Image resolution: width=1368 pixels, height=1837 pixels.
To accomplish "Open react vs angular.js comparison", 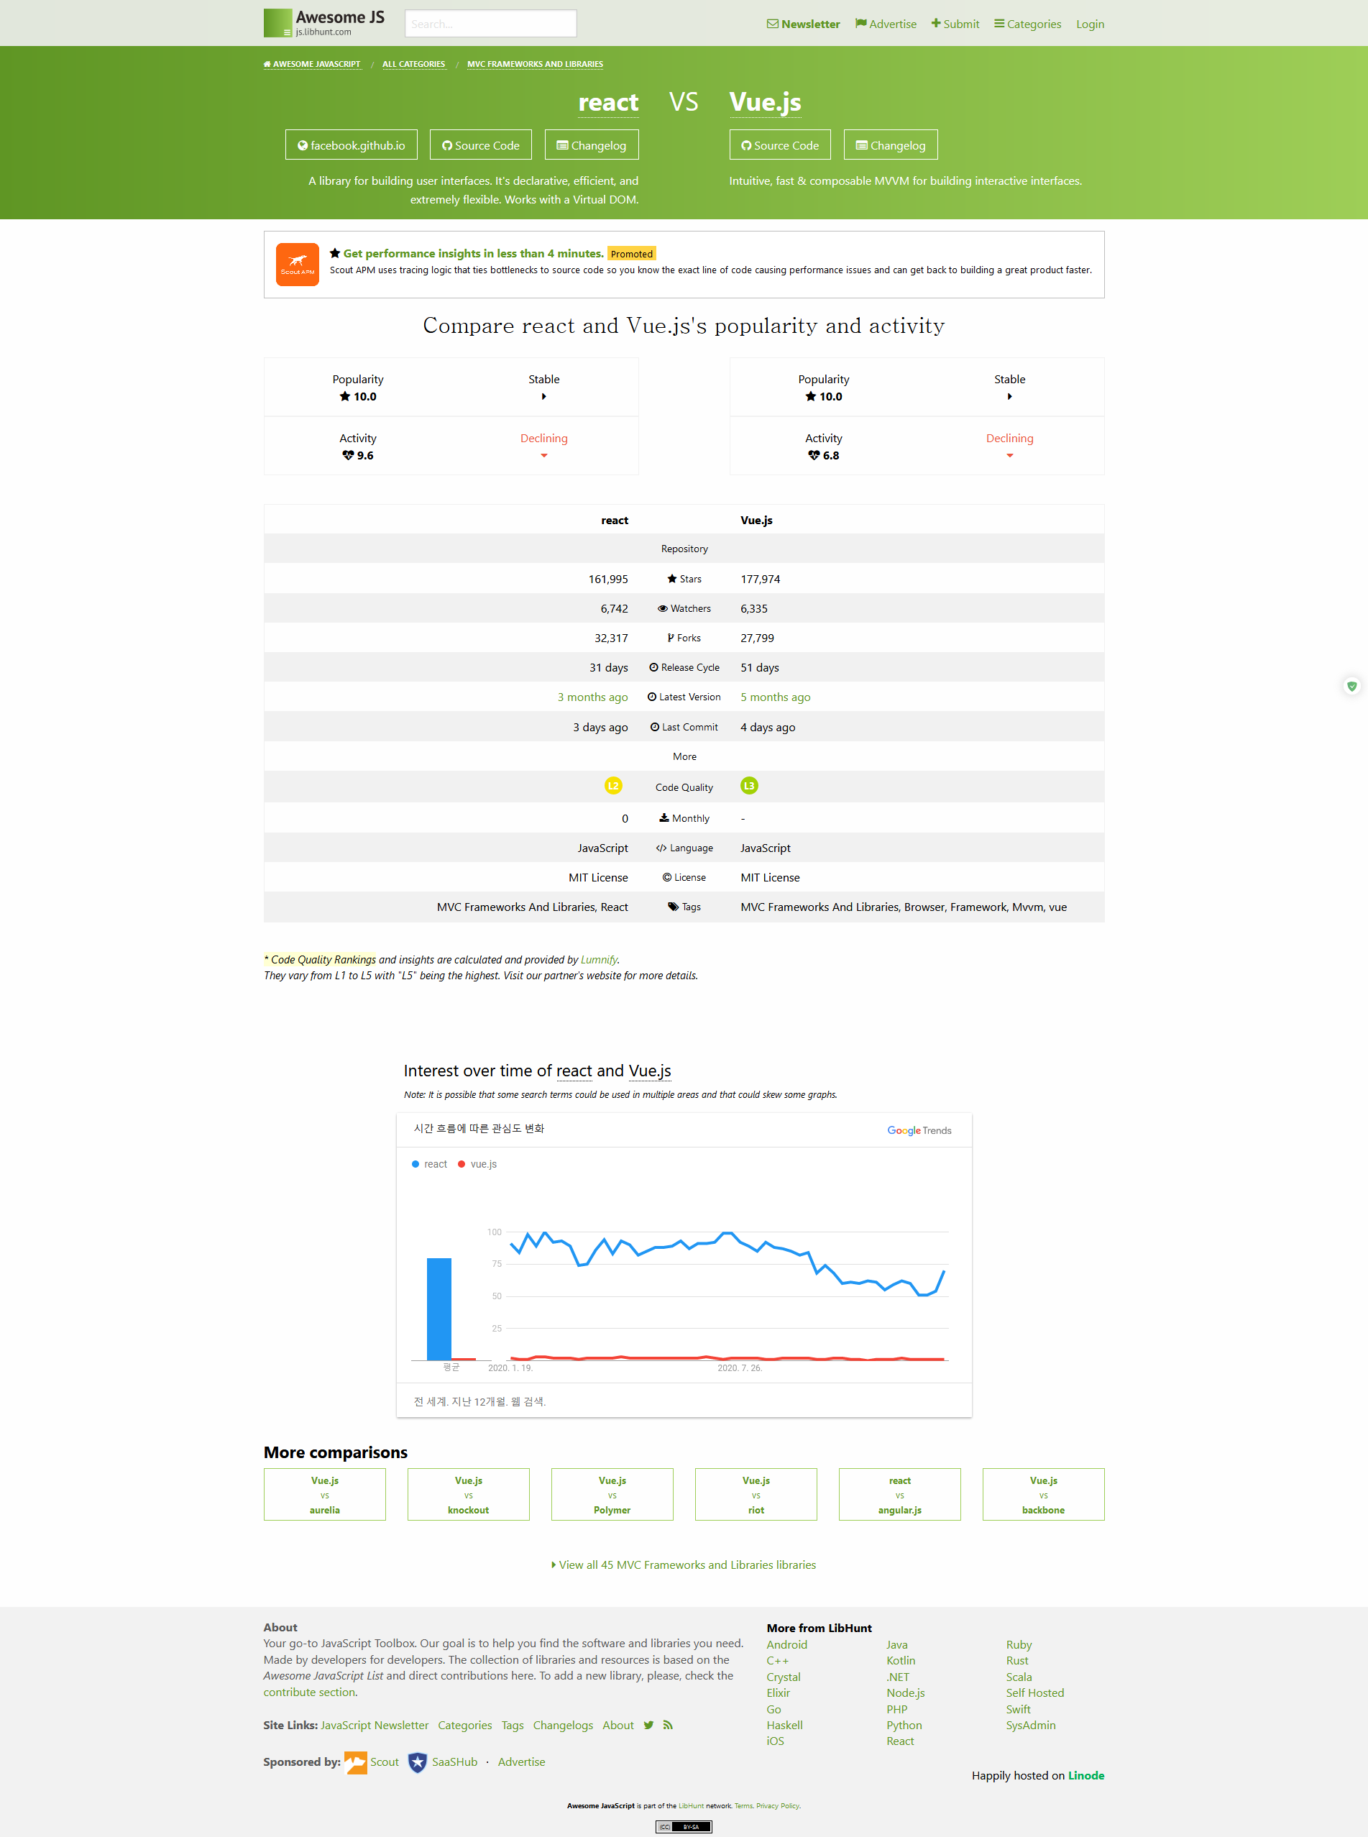I will coord(899,1494).
